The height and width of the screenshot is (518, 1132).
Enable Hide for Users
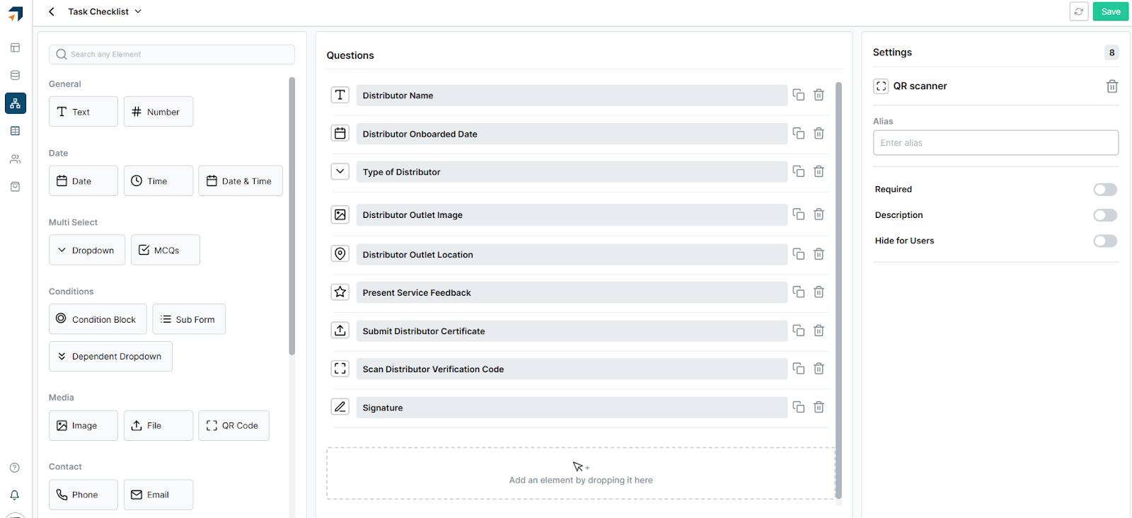click(x=1104, y=241)
